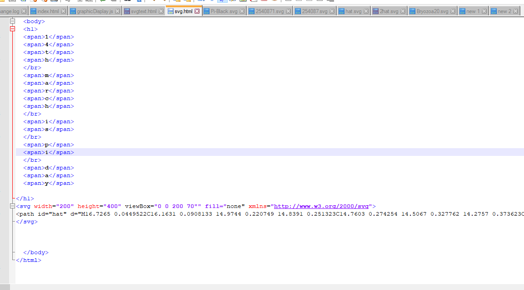Screen dimensions: 524x290
Task: Toggle word wrap on the toolbar
Action: (200, 2)
